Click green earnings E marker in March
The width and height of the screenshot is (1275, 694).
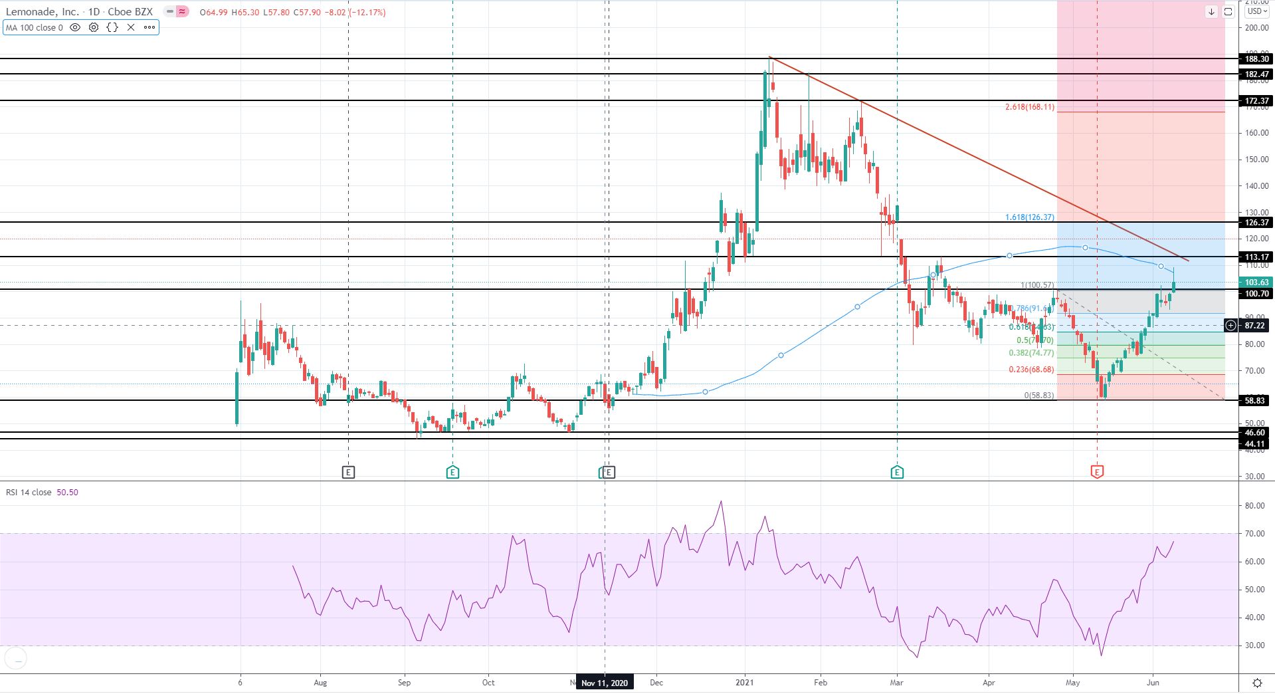[x=897, y=472]
